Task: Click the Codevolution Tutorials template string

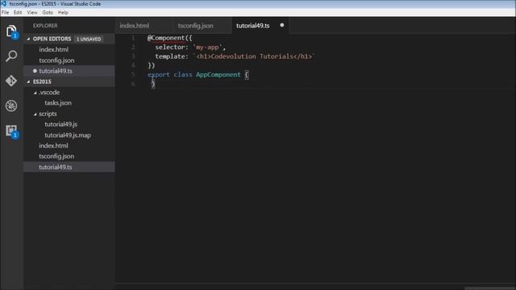Action: [x=253, y=56]
